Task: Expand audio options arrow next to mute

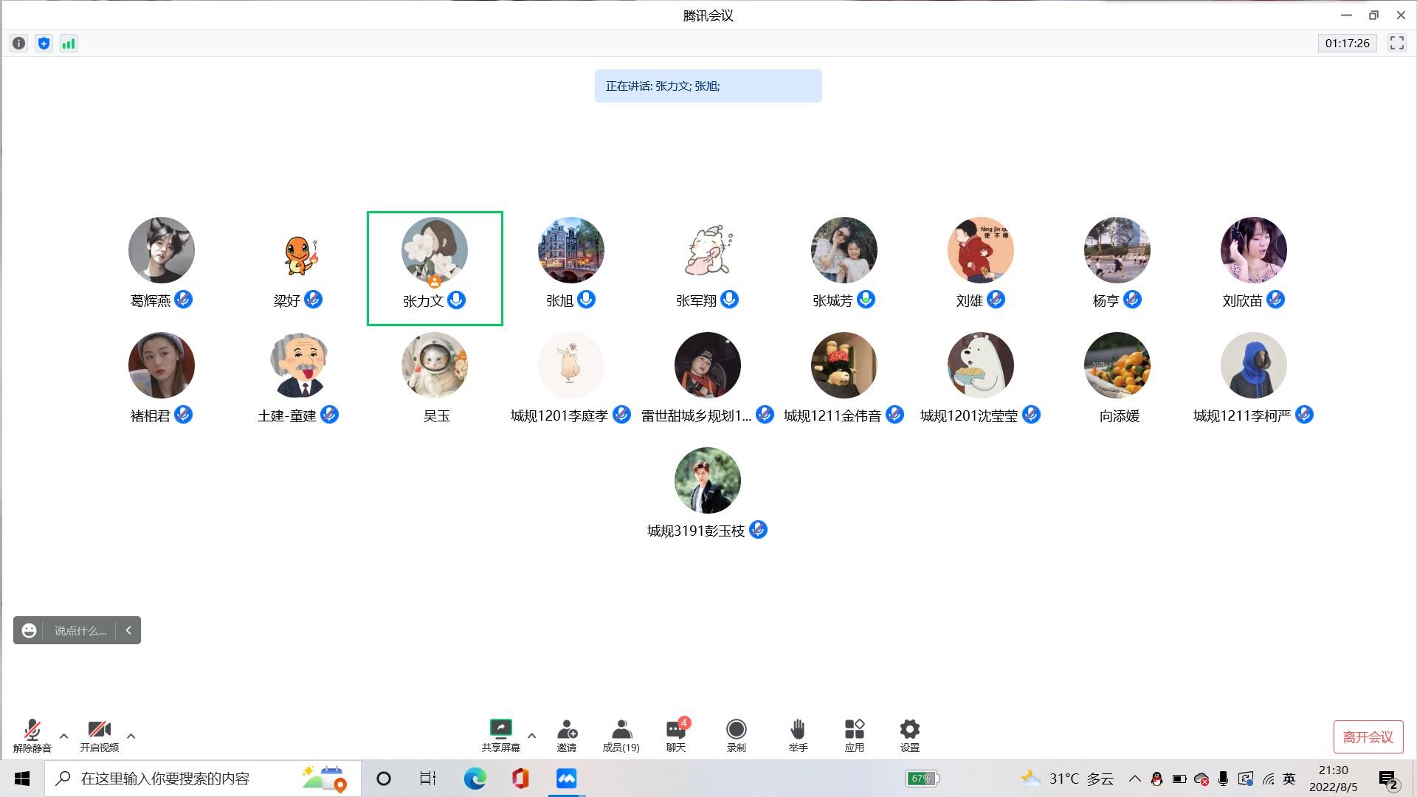Action: pyautogui.click(x=63, y=736)
